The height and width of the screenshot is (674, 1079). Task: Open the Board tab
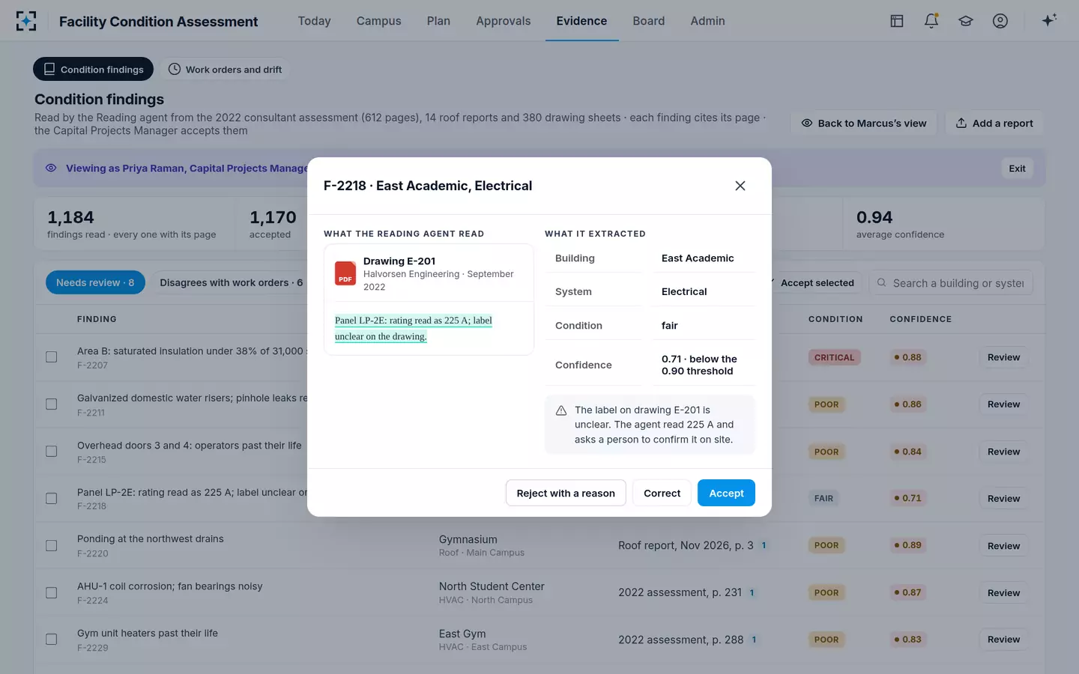click(x=648, y=21)
